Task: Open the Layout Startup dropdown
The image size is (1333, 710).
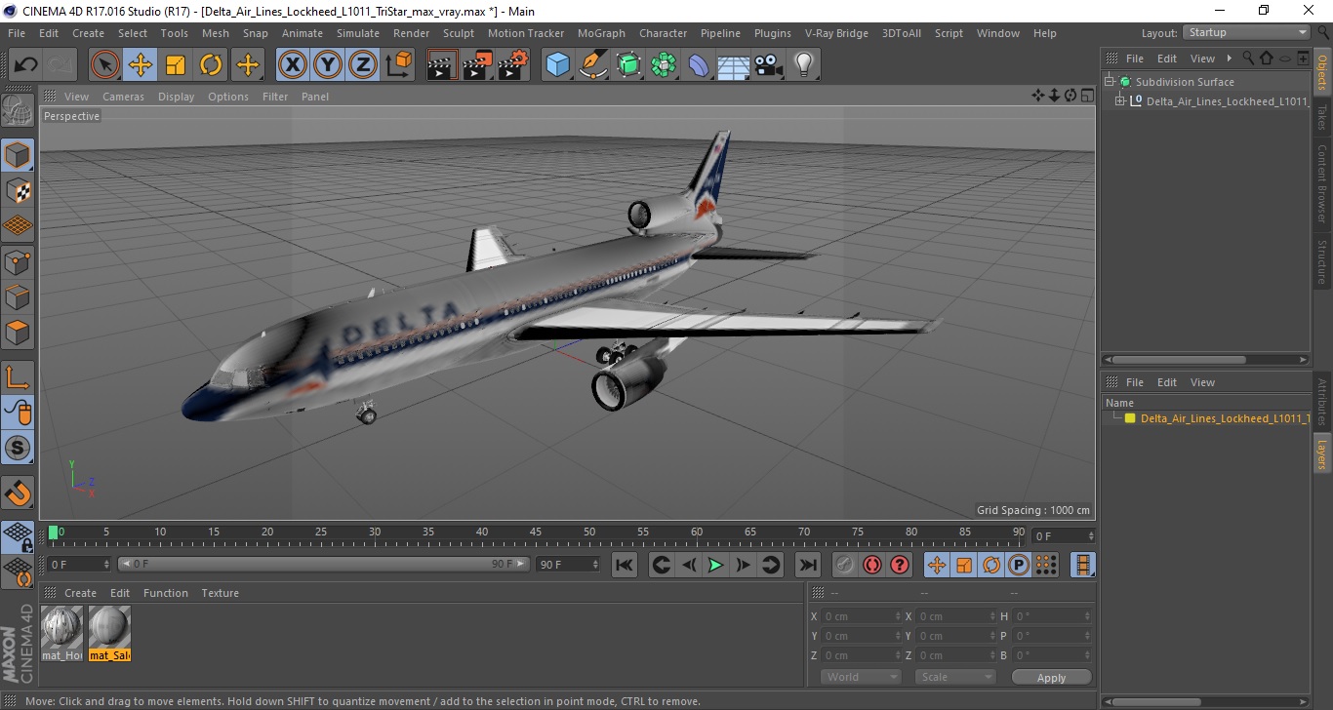Action: [x=1246, y=32]
